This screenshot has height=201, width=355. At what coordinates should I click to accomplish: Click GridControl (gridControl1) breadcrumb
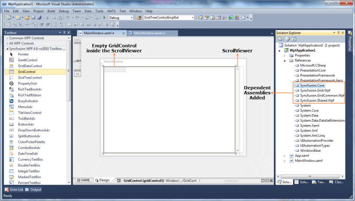pos(143,181)
